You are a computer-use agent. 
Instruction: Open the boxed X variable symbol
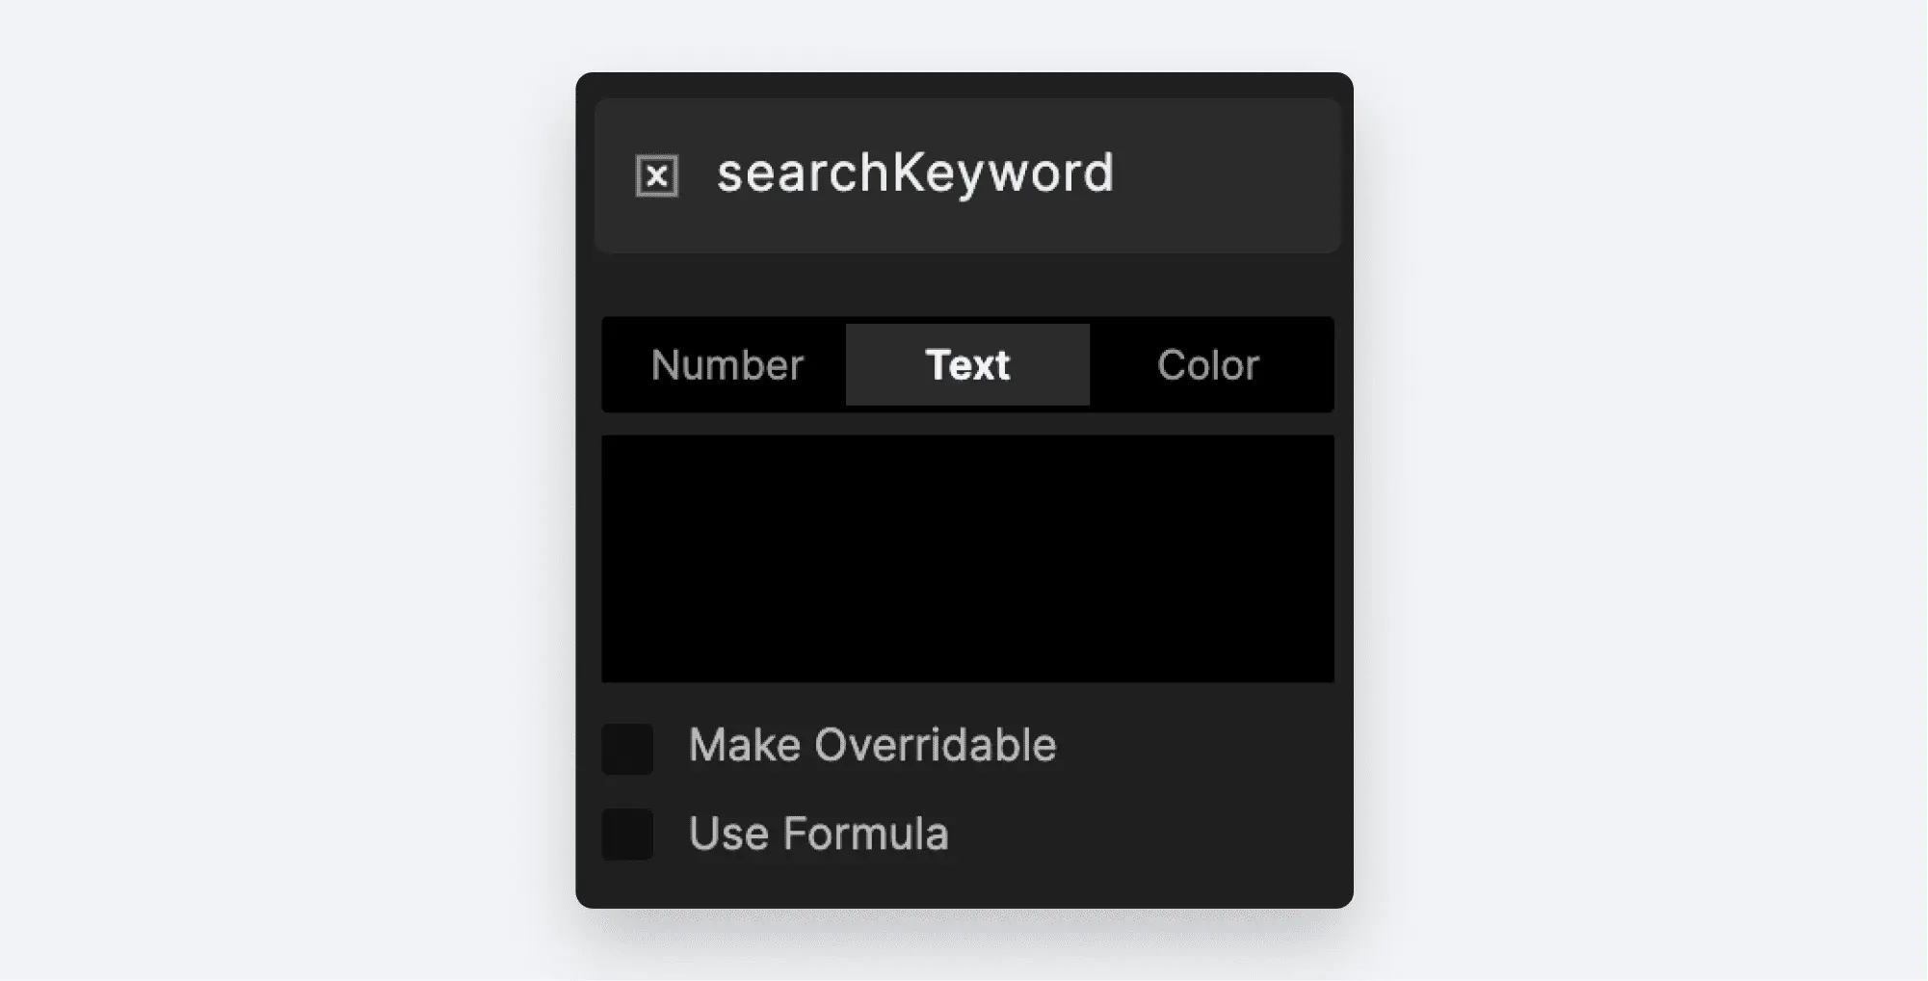(656, 175)
